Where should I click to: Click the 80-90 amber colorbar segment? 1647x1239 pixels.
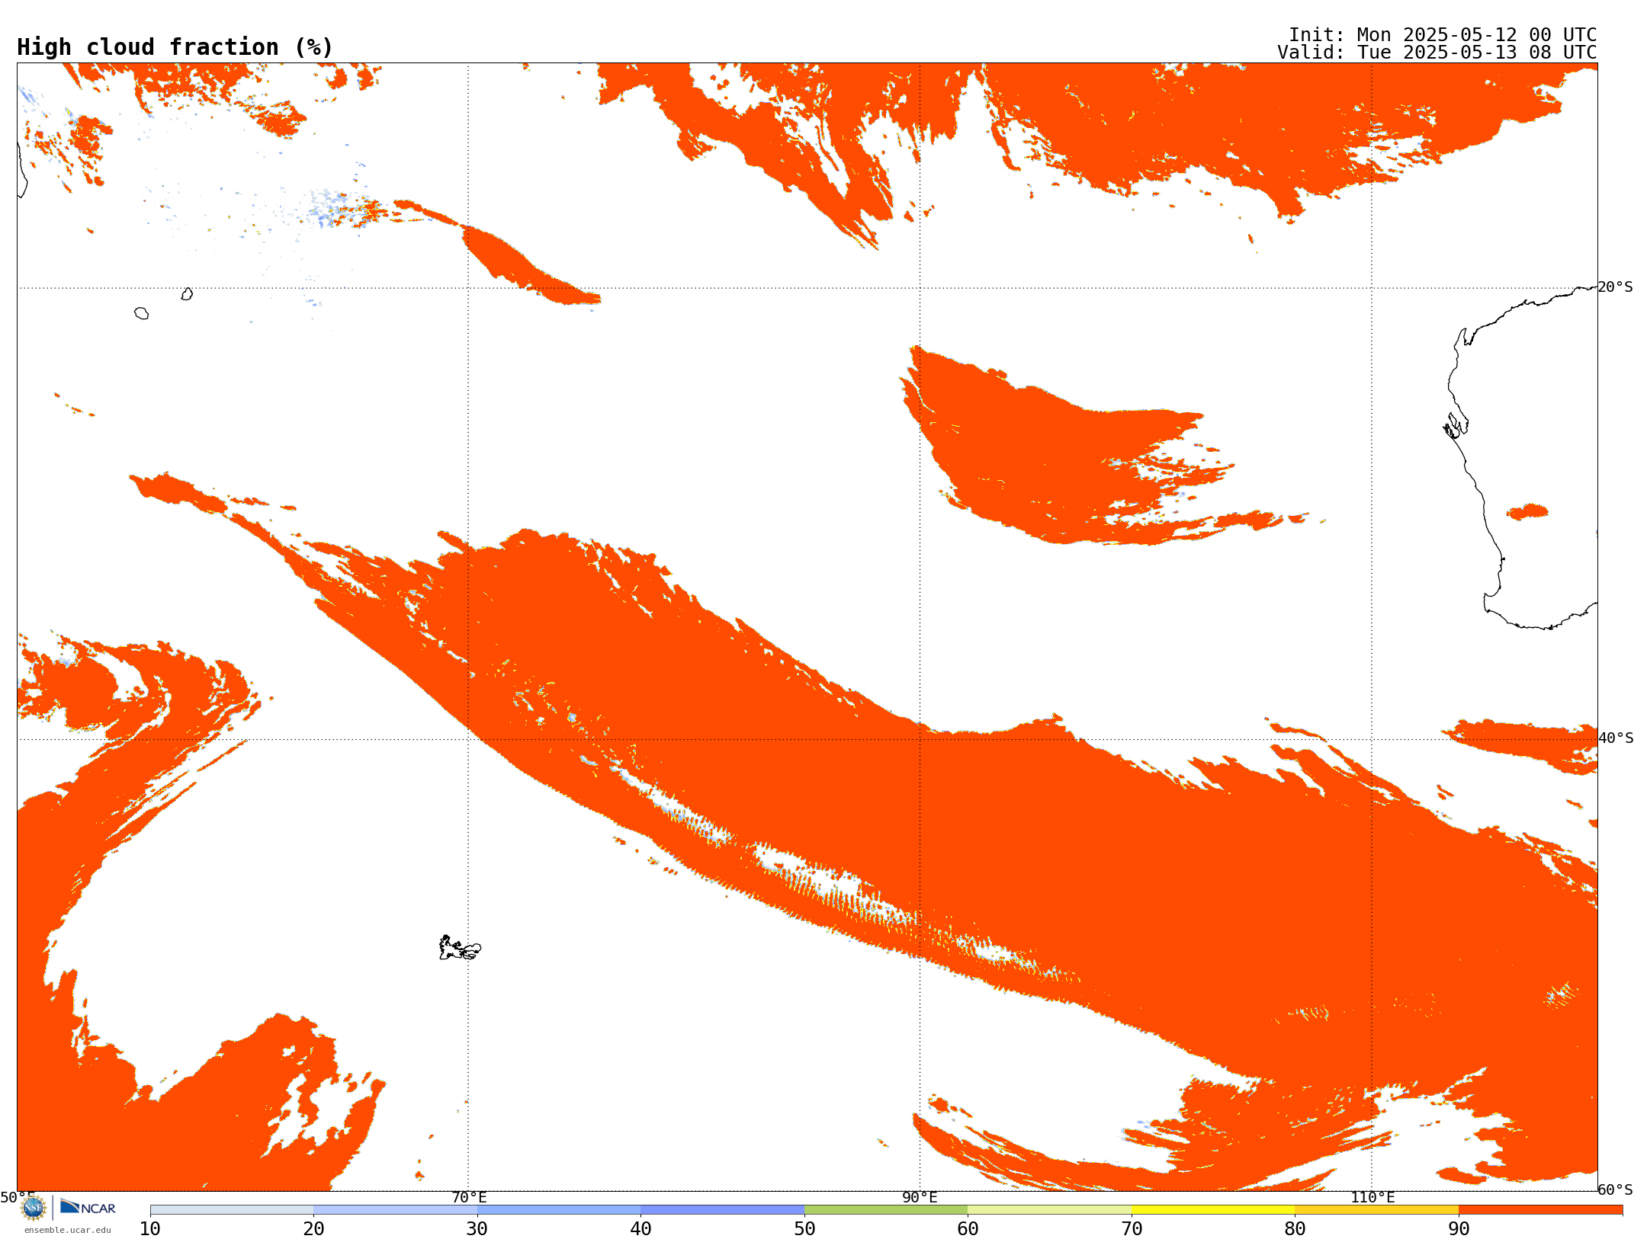[1376, 1210]
